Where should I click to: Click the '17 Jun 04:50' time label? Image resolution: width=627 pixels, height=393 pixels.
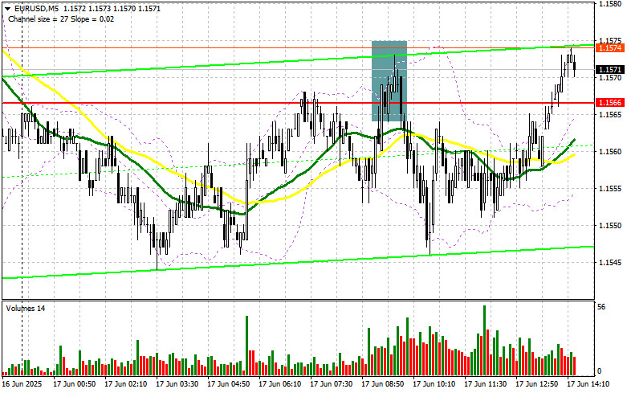pos(228,384)
